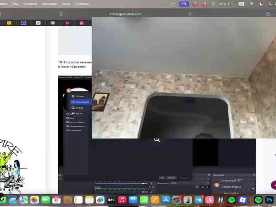276x207 pixels.
Task: Reload the page via address bar icon
Action: (x=190, y=14)
